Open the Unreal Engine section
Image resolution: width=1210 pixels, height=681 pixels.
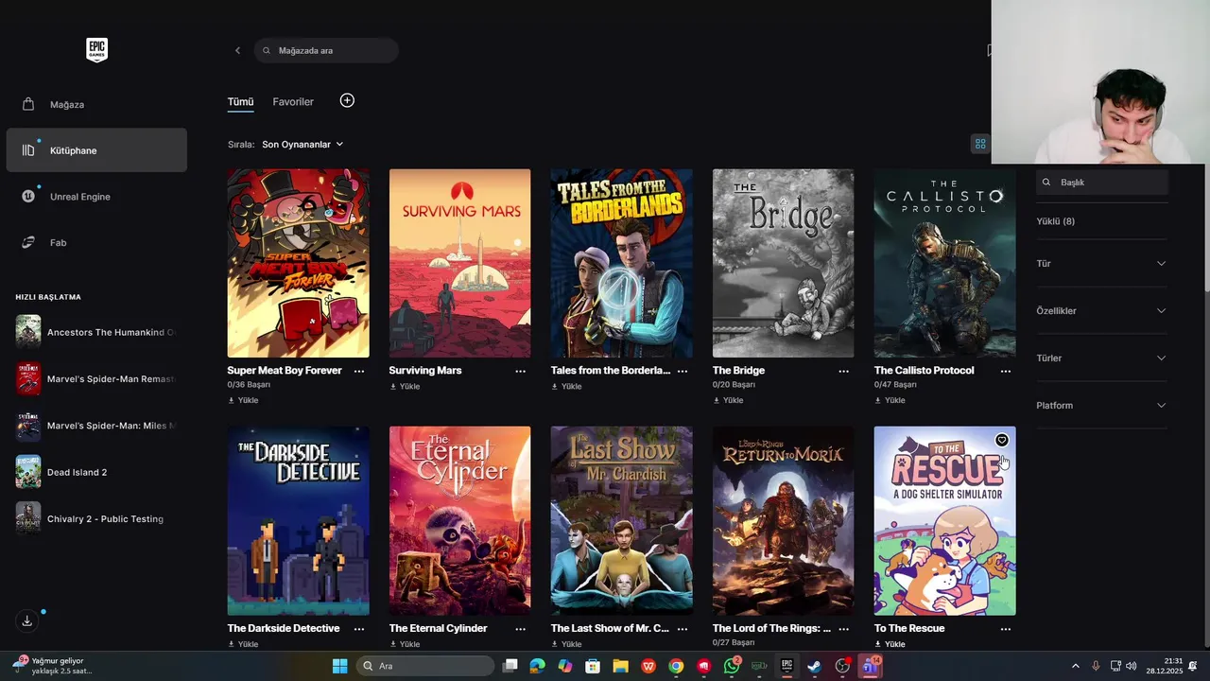tap(96, 197)
